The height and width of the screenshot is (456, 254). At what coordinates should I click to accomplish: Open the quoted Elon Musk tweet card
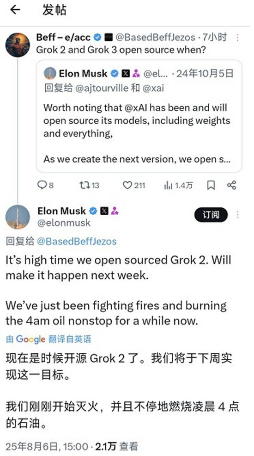139,116
